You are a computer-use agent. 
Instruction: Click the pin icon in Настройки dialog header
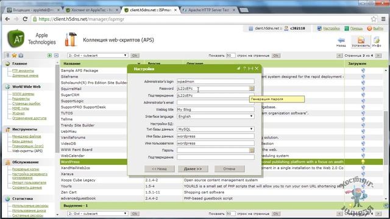(x=238, y=69)
